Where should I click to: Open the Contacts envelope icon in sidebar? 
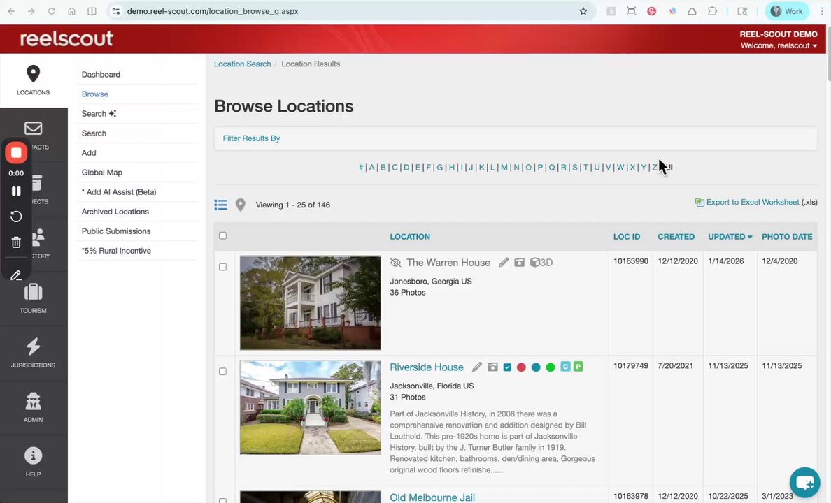(x=34, y=129)
